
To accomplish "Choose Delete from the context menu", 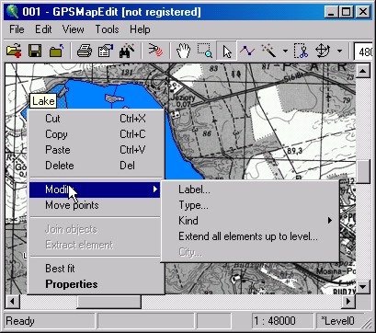I will click(x=96, y=166).
